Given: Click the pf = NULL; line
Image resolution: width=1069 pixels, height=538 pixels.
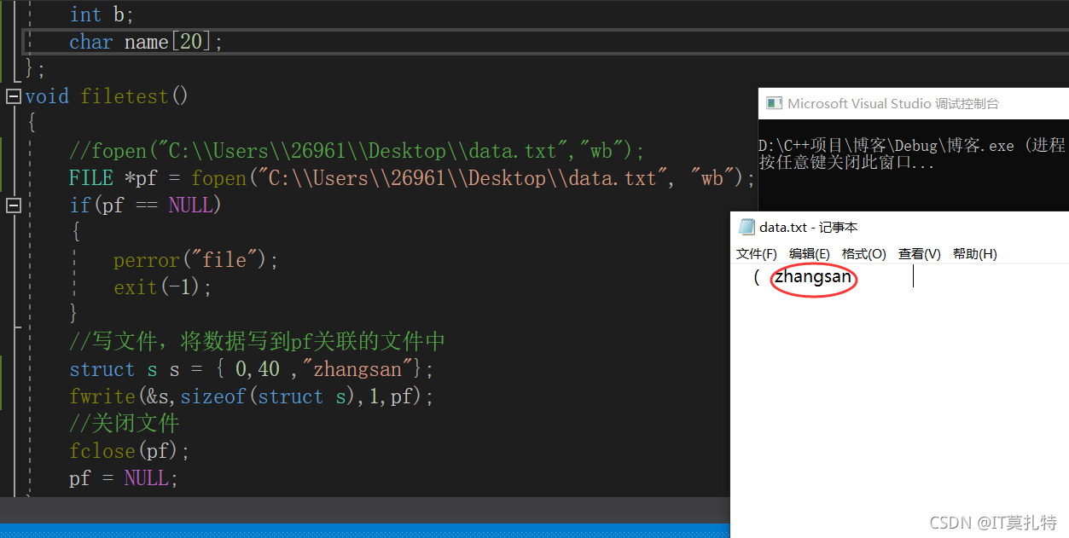Looking at the screenshot, I should pos(124,478).
